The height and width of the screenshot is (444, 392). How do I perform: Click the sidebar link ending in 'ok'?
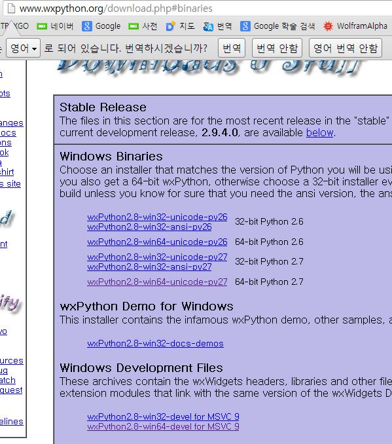(4, 153)
